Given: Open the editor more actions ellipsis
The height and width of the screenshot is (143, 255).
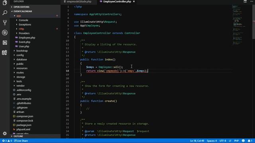Looking at the screenshot, I should click(x=251, y=2).
